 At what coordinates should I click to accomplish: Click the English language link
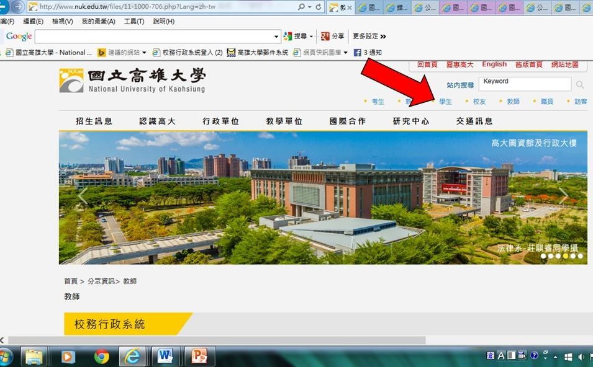pyautogui.click(x=494, y=64)
